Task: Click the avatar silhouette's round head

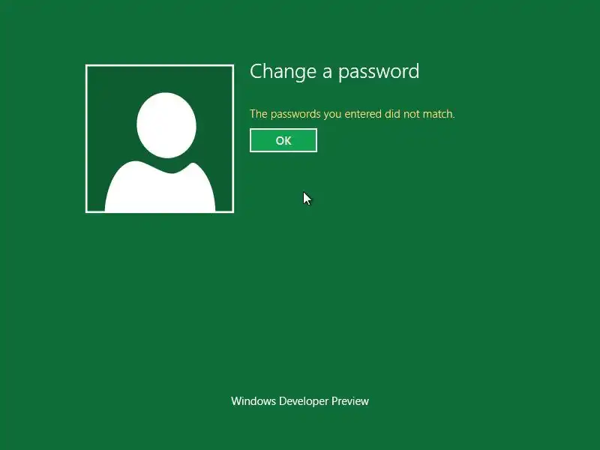Action: (166, 124)
